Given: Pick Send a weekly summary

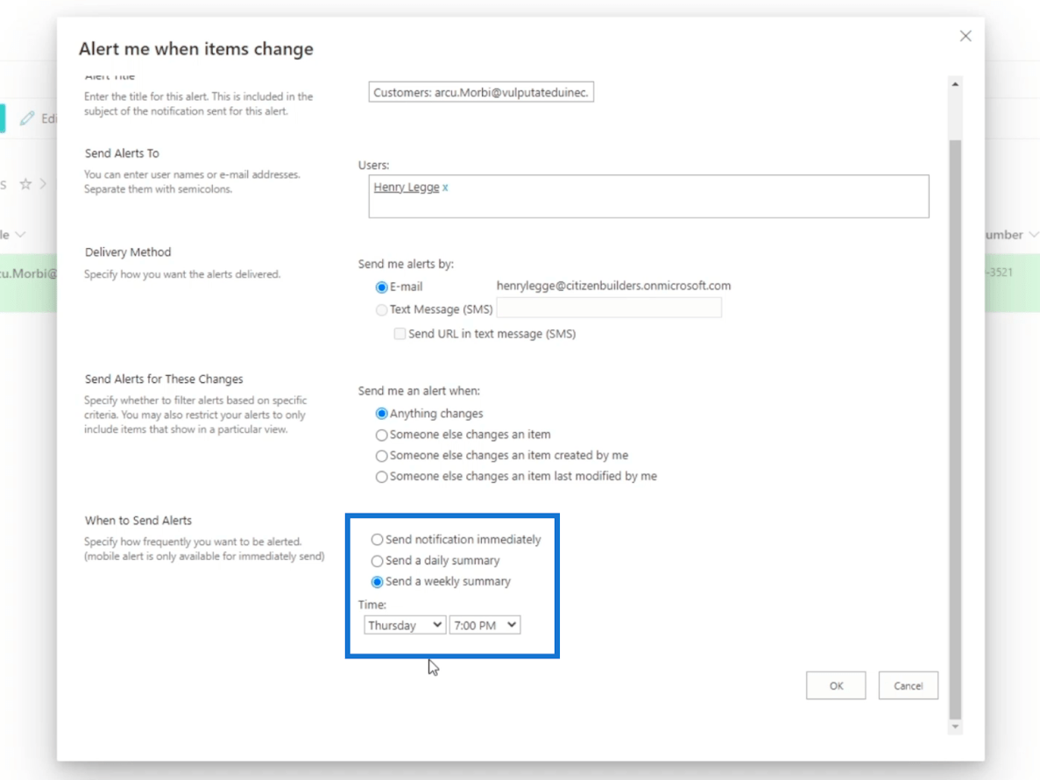Looking at the screenshot, I should pos(377,582).
